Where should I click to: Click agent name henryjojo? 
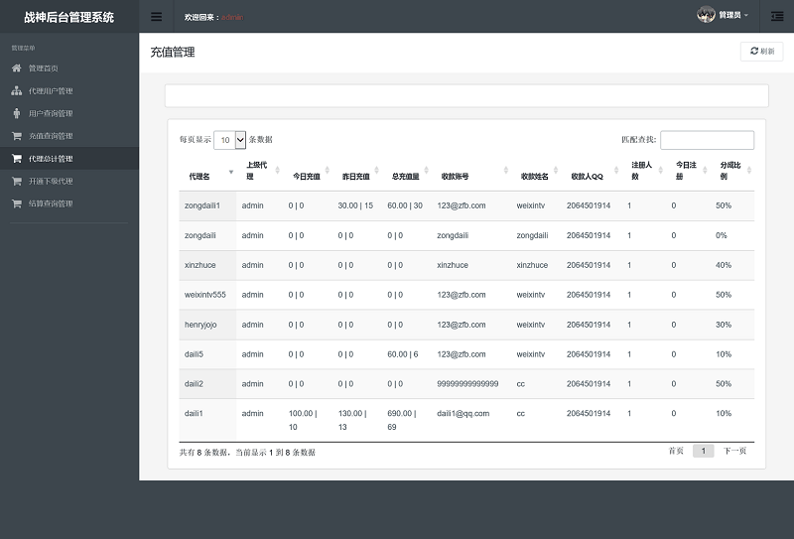200,325
